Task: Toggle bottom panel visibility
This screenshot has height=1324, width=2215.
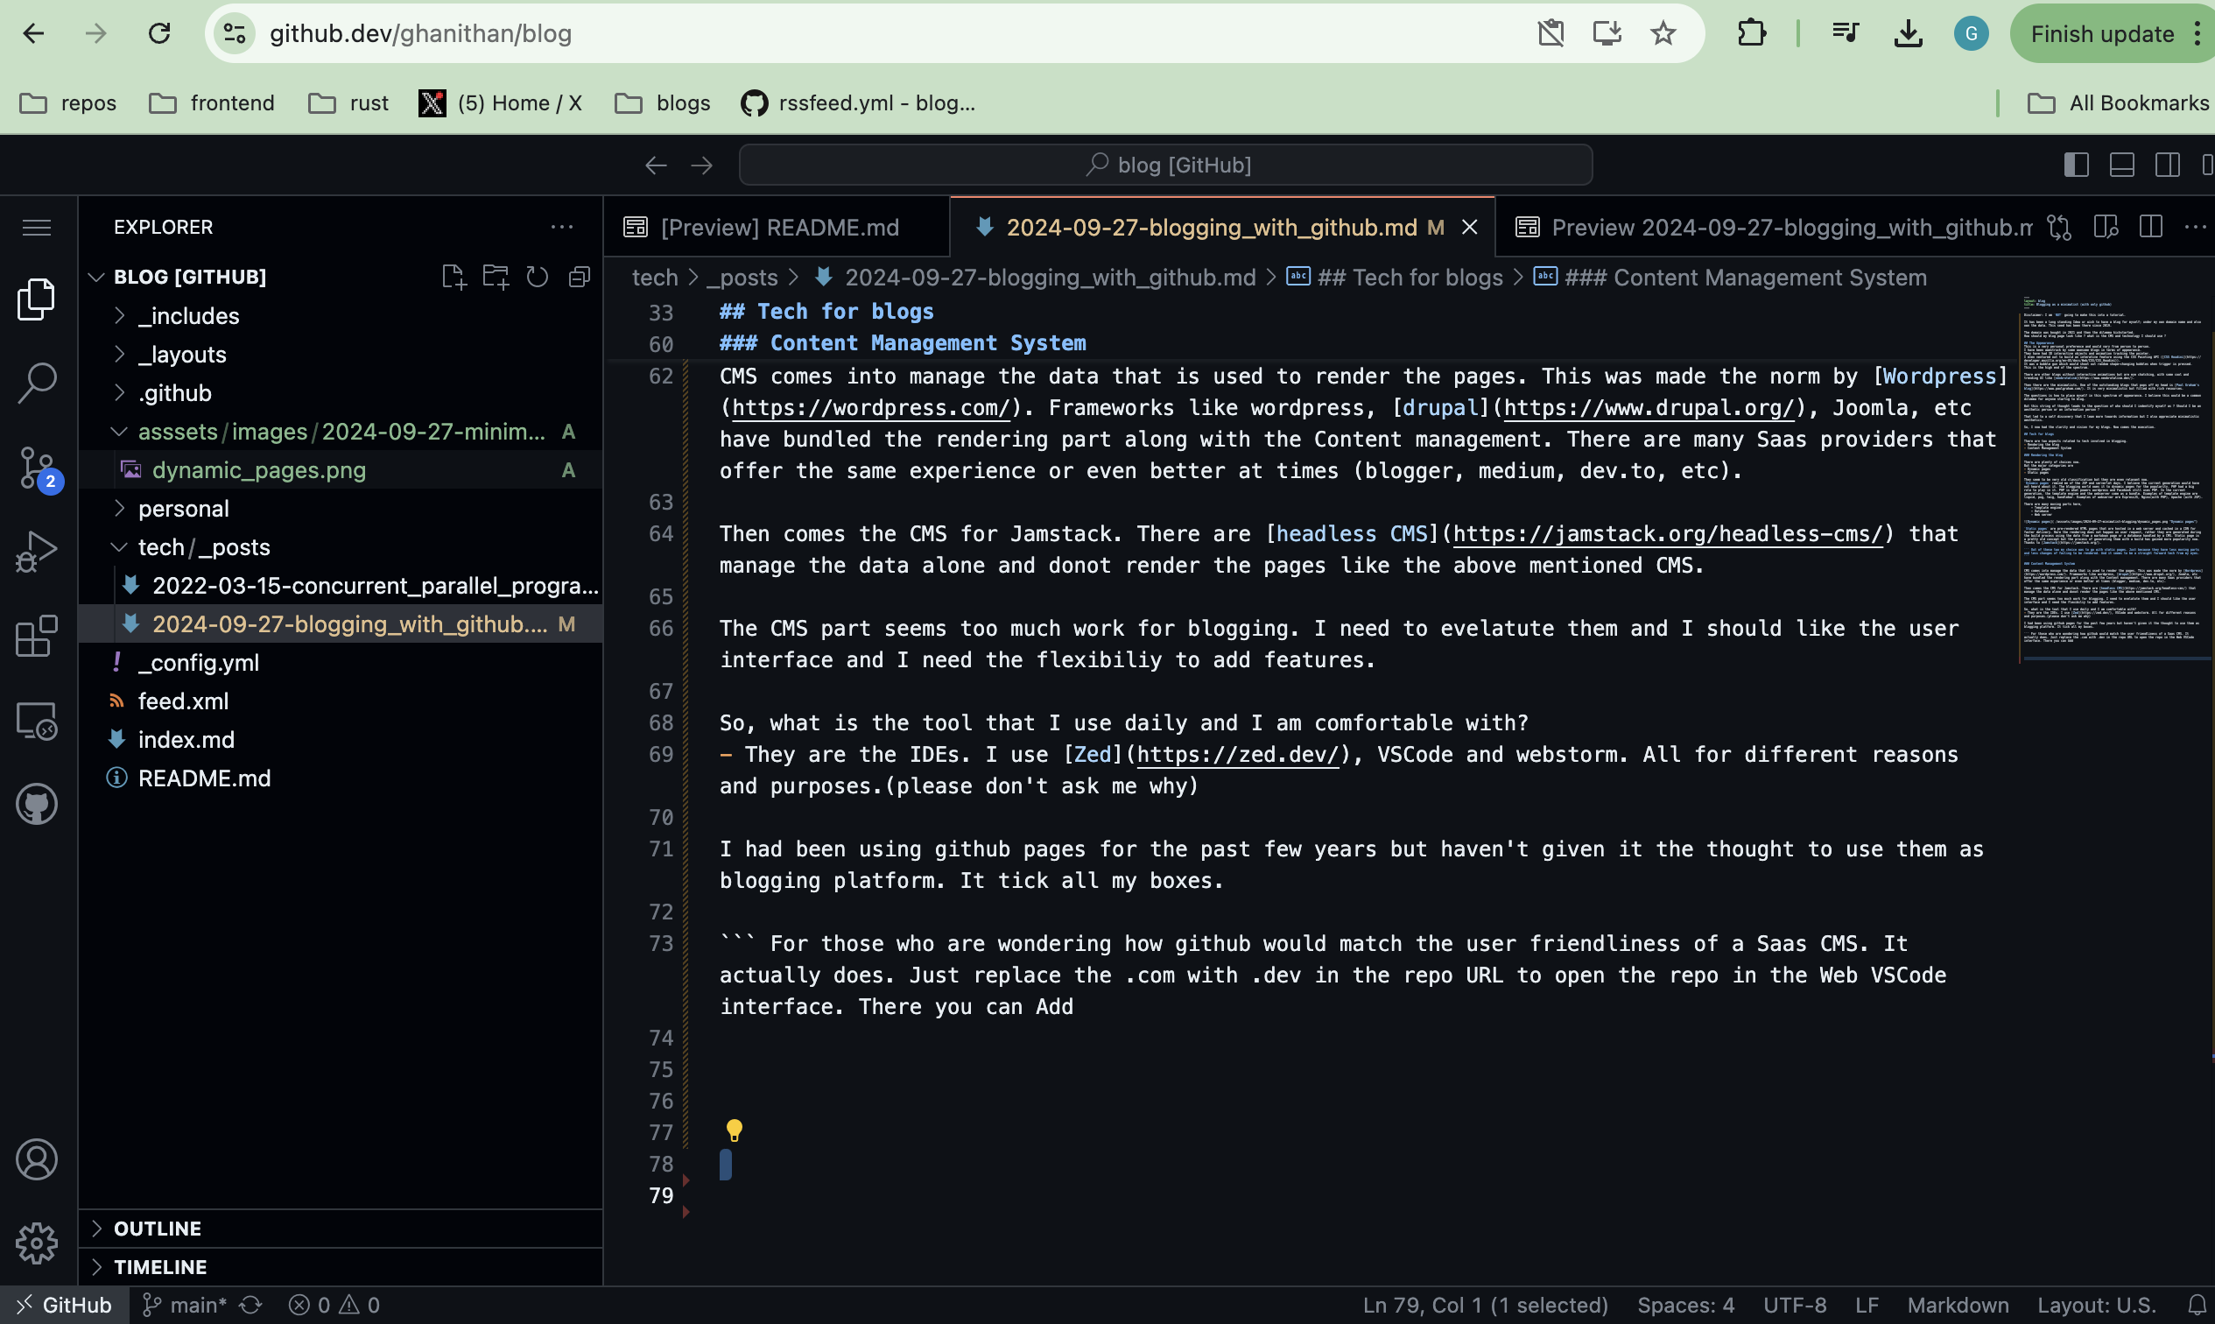Action: pyautogui.click(x=2122, y=165)
